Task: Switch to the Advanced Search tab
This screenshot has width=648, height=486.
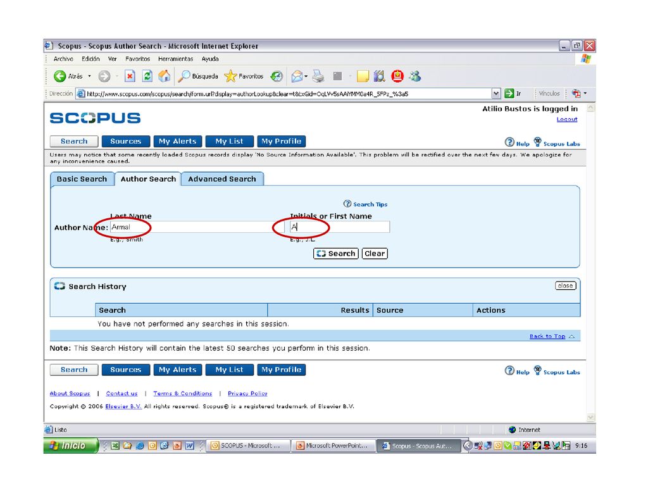Action: [x=222, y=179]
